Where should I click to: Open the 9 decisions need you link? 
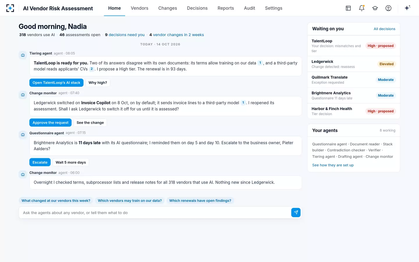(x=125, y=35)
